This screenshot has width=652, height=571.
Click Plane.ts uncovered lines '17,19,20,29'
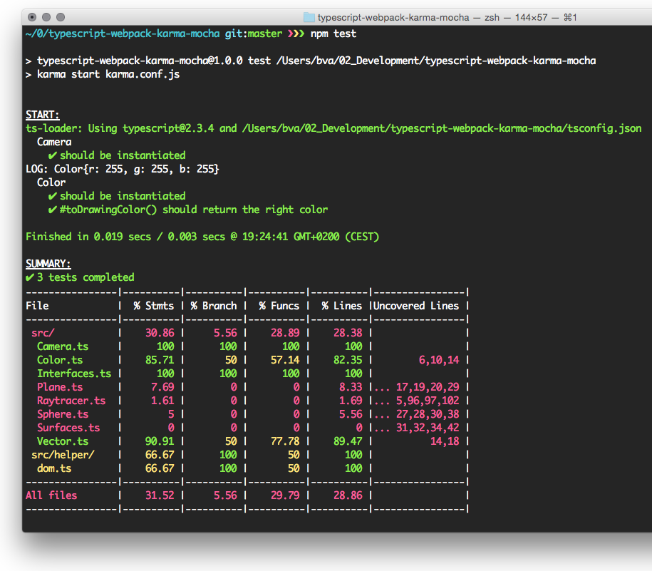[428, 387]
